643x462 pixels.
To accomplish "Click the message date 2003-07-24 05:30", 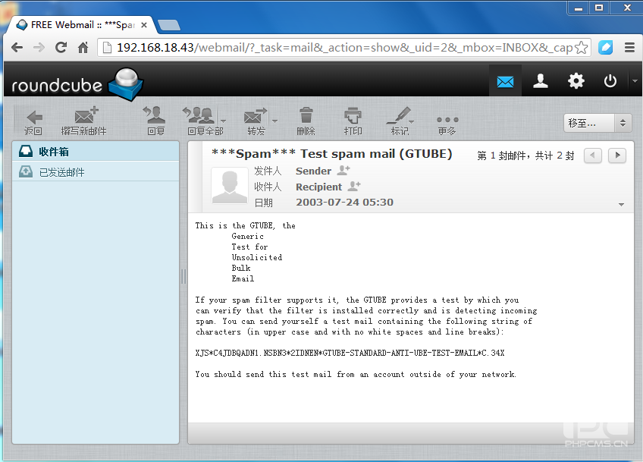I will point(344,203).
